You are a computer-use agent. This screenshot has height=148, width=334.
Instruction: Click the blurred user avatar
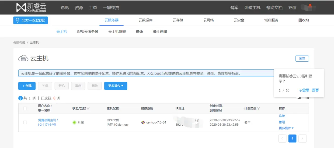[308, 8]
